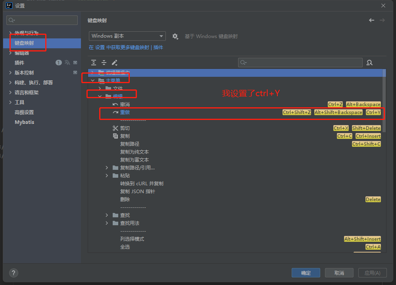The height and width of the screenshot is (285, 396).
Task: Expand the 复制路径/引用 folder
Action: tap(107, 168)
